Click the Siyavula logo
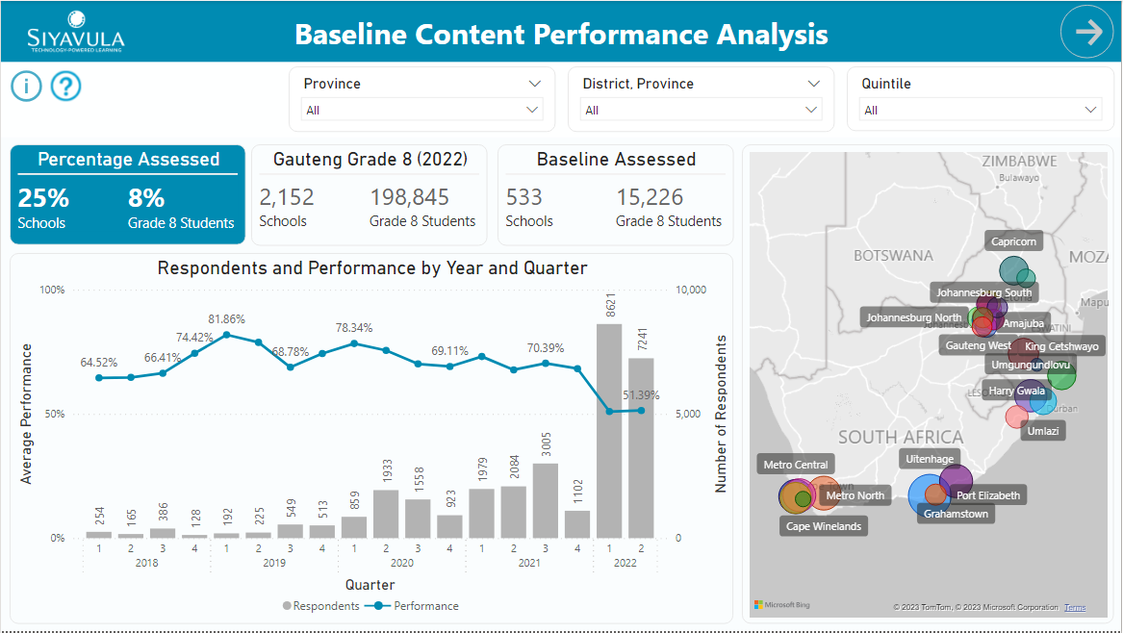Viewport: 1123px width, 633px height. (x=76, y=32)
